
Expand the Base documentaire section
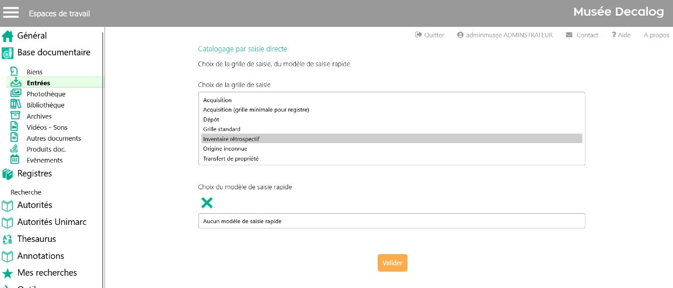pyautogui.click(x=54, y=53)
